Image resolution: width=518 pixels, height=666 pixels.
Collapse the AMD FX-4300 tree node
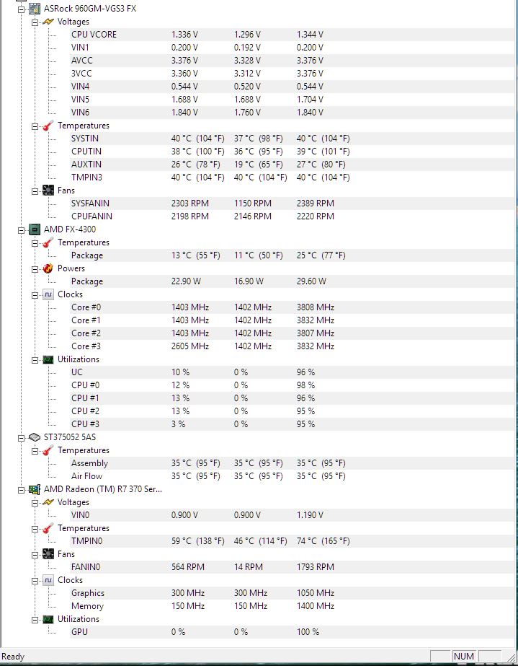(x=21, y=229)
